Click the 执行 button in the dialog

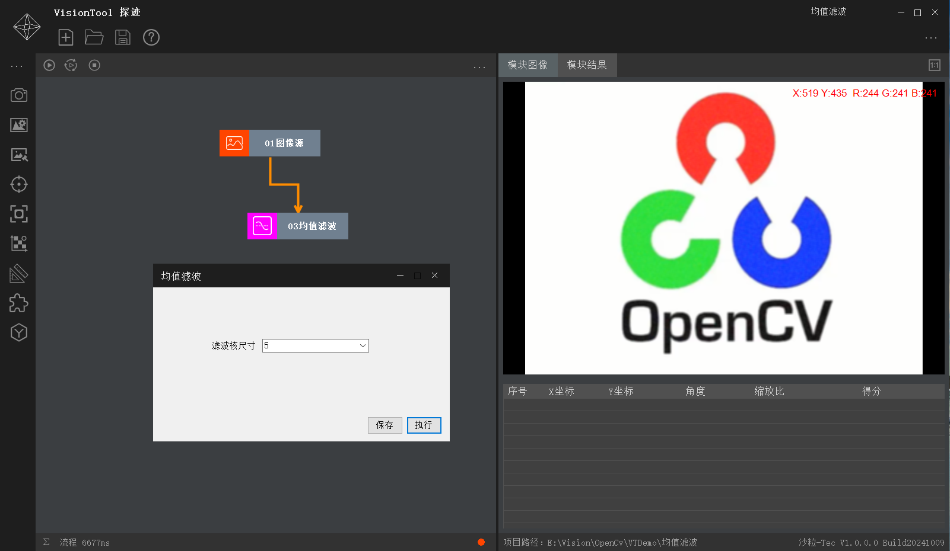click(424, 425)
